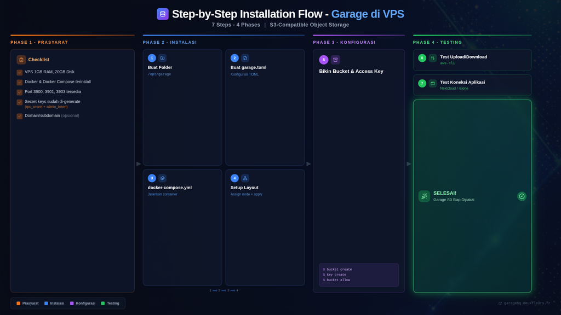Click the "/opt/garage" path text
Screen dimensions: 561x315
[159, 74]
